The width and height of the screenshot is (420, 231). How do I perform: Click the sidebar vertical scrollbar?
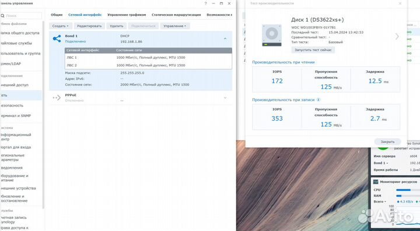click(x=43, y=115)
